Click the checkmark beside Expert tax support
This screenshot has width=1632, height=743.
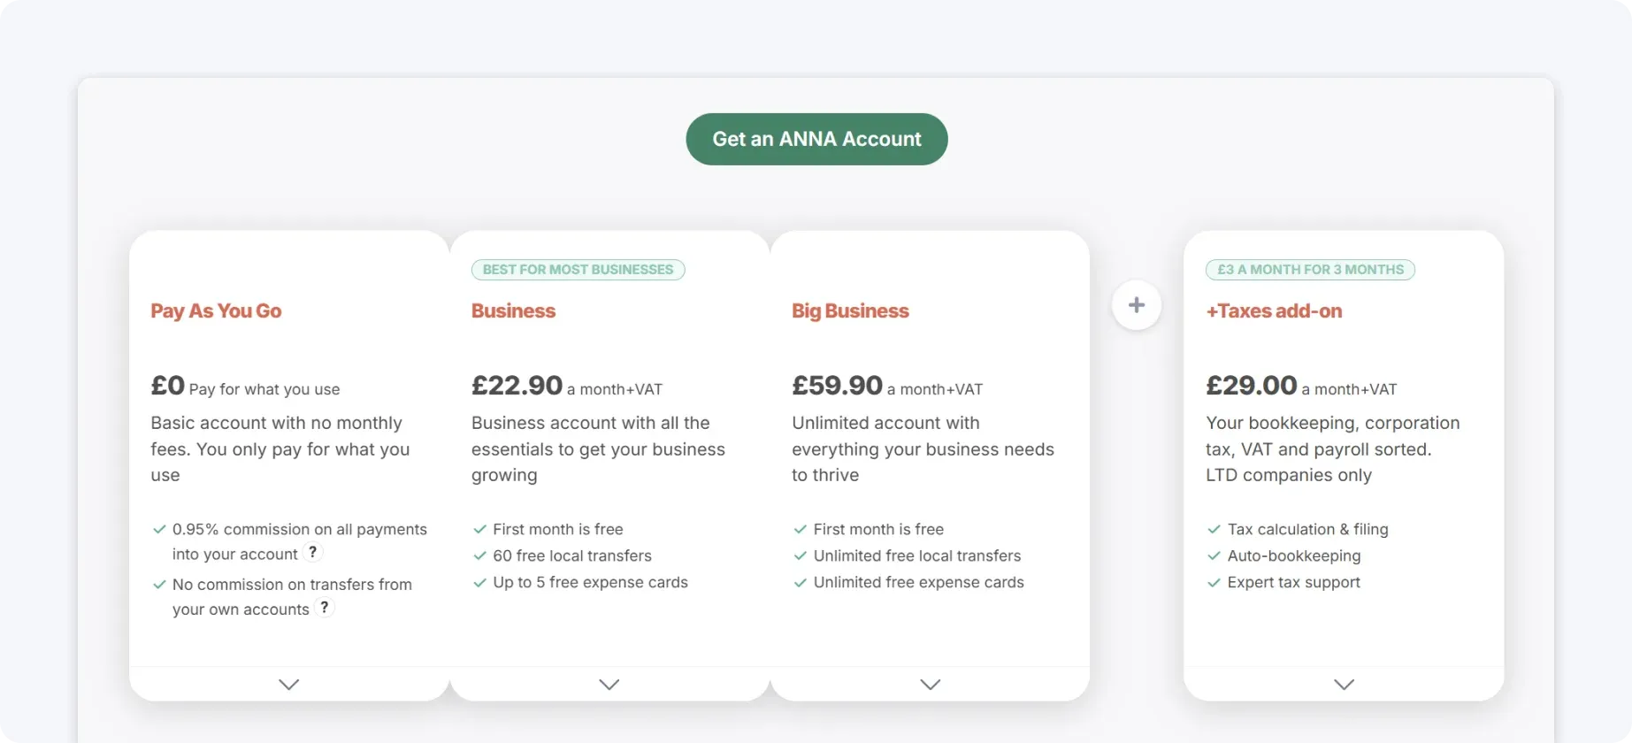pos(1212,582)
